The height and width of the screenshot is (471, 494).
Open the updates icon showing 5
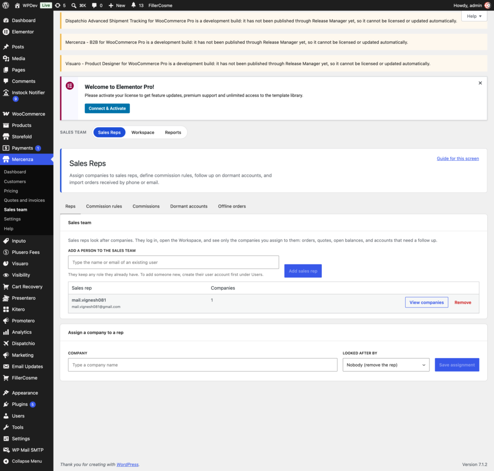point(58,5)
